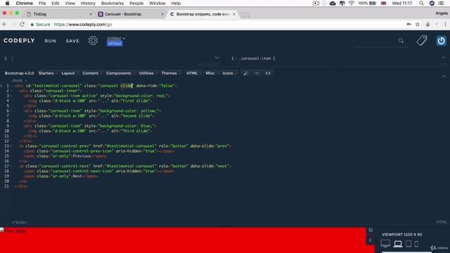Screen dimensions: 450x253
Task: Open macOS Notification Center icon
Action: (x=442, y=3)
